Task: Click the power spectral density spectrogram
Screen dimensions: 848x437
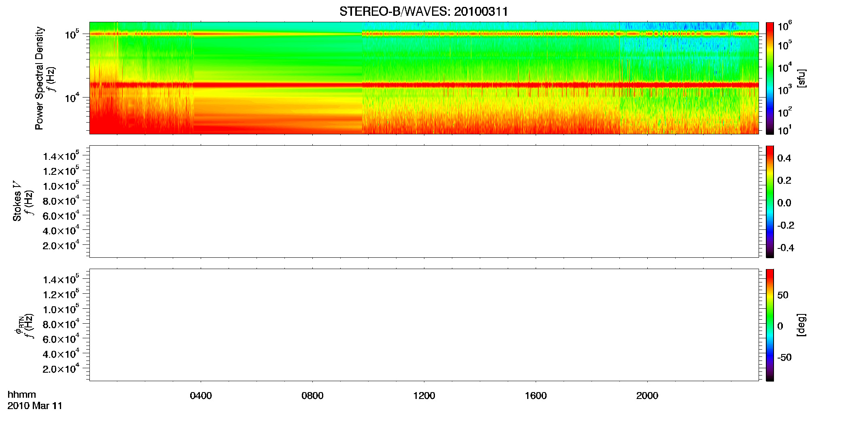Action: tap(424, 78)
